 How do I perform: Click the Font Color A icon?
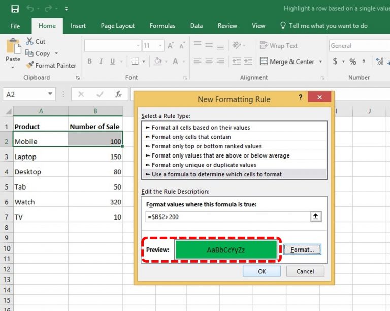[x=175, y=61]
